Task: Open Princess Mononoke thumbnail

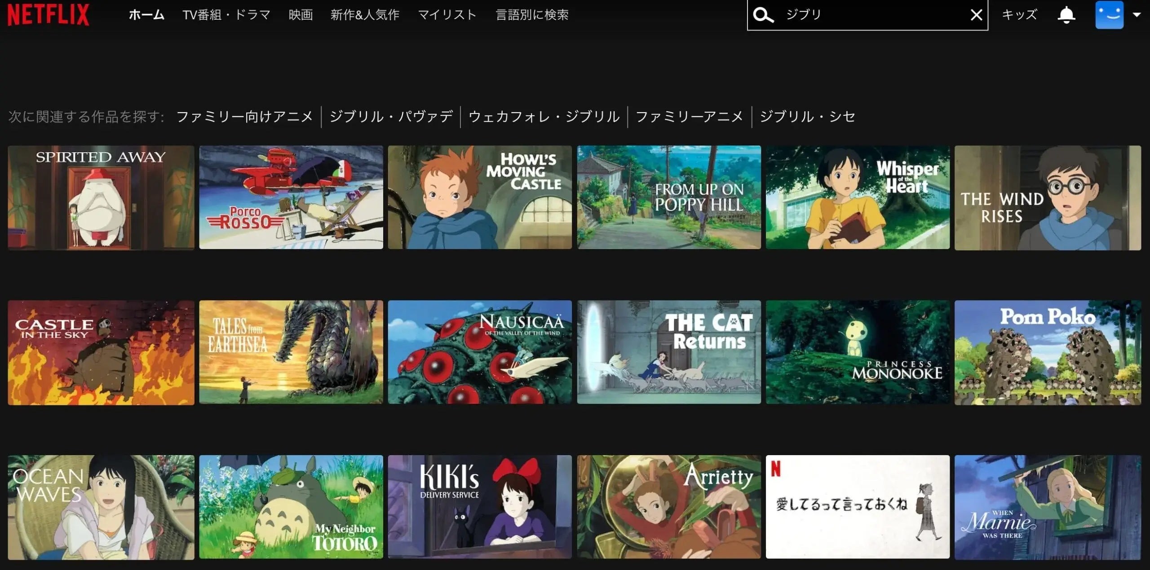Action: pos(858,352)
